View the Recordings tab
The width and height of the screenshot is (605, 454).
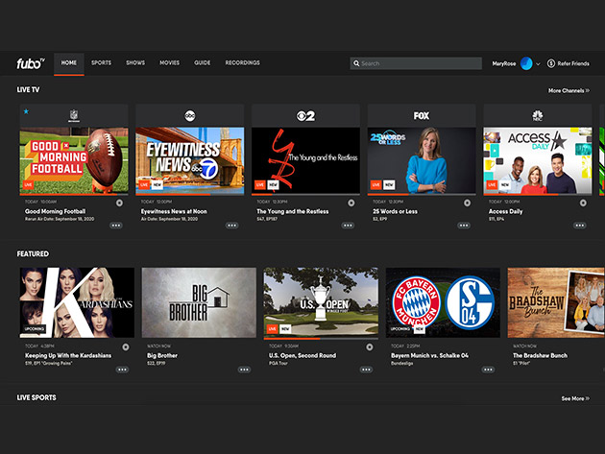click(x=243, y=63)
